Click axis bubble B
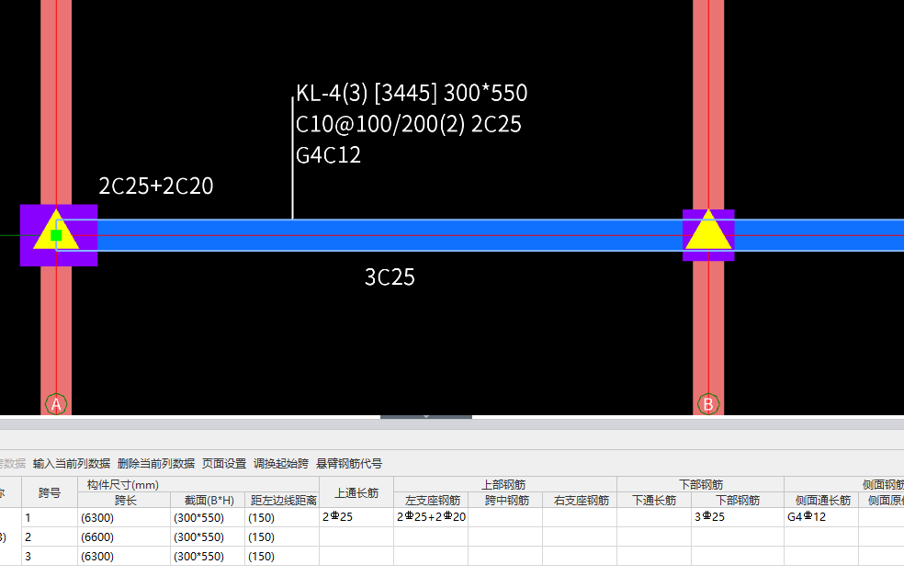This screenshot has width=904, height=587. pyautogui.click(x=708, y=404)
